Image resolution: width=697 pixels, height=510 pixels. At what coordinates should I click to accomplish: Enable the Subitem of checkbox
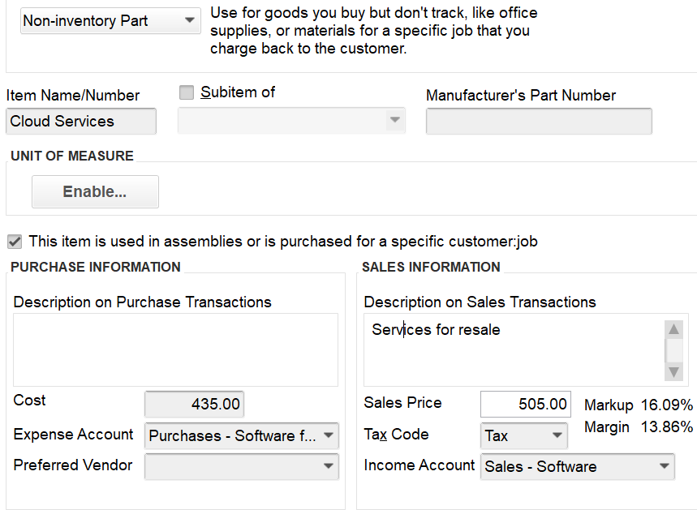click(187, 92)
